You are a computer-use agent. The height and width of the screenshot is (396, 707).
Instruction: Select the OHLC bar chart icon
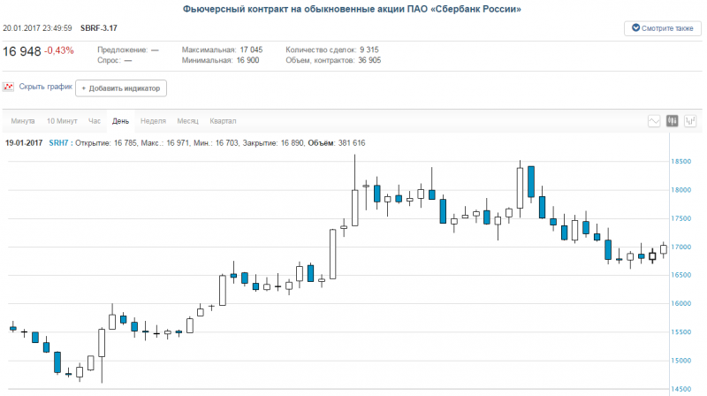click(690, 121)
